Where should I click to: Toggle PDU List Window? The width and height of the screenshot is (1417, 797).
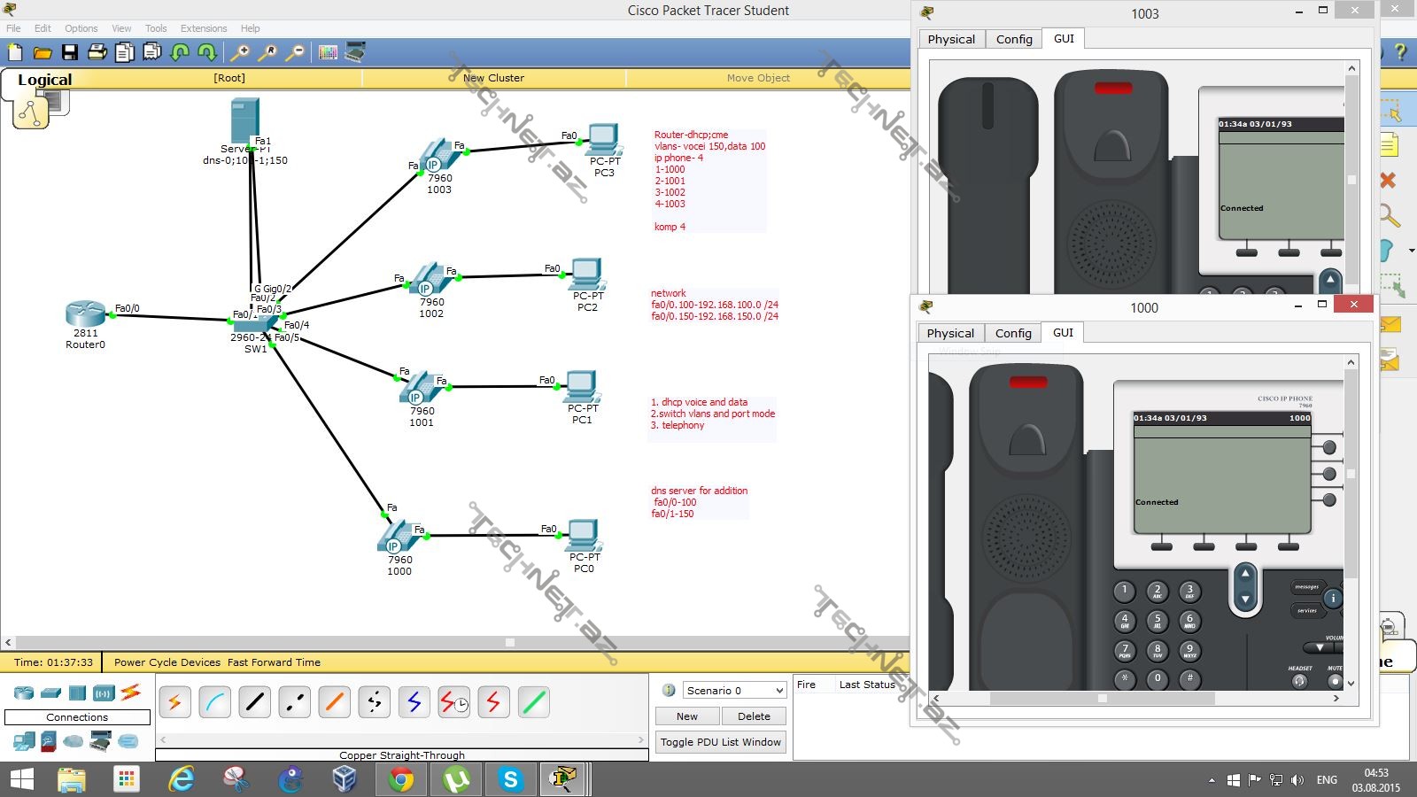point(720,742)
